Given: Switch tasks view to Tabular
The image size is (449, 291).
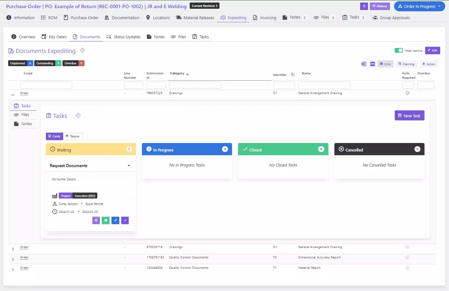Looking at the screenshot, I should (x=73, y=136).
